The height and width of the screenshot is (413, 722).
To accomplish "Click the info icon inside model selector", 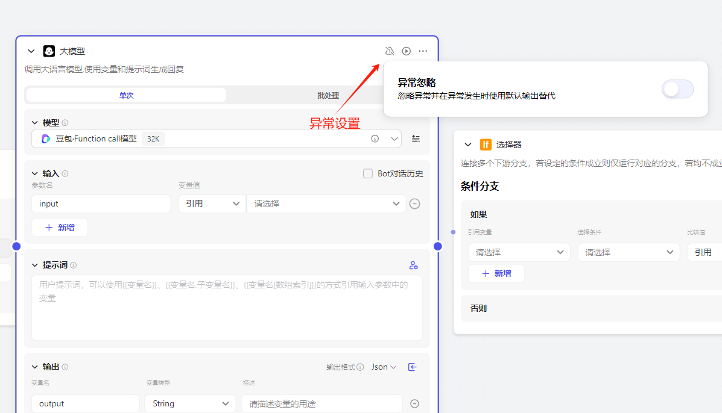I will [x=375, y=138].
